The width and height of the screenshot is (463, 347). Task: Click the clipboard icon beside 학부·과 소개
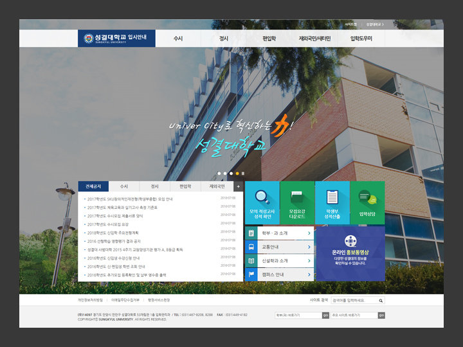coord(251,233)
